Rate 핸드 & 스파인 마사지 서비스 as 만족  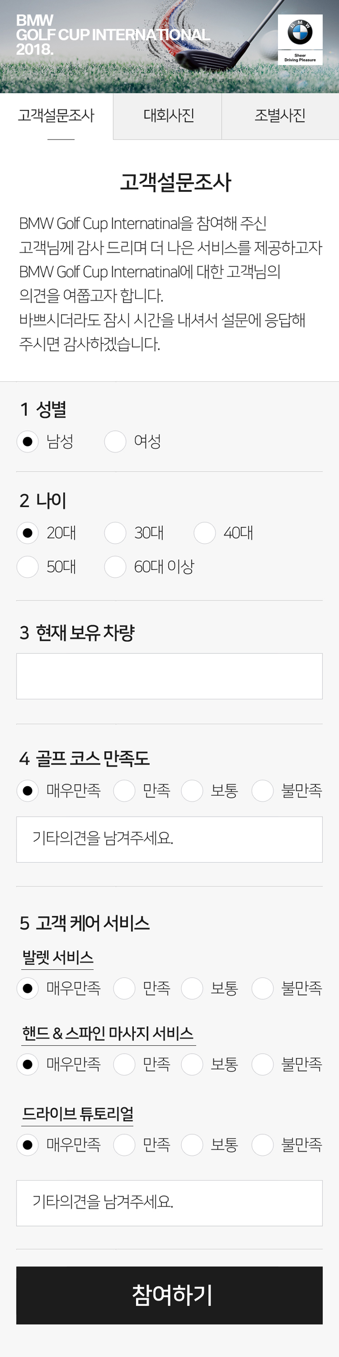125,1064
